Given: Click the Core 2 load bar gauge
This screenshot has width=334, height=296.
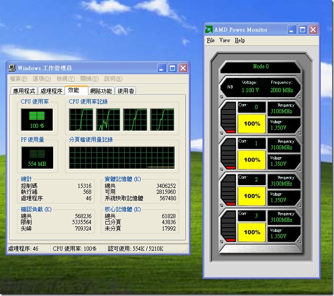Looking at the screenshot, I should (x=228, y=191).
